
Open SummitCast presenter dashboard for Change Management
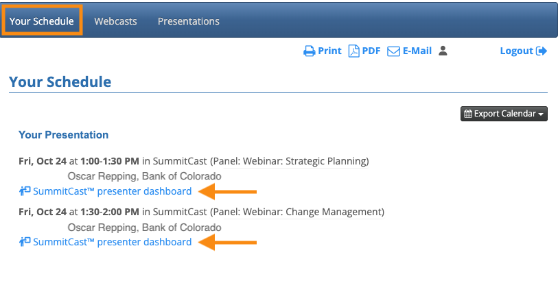click(x=113, y=242)
